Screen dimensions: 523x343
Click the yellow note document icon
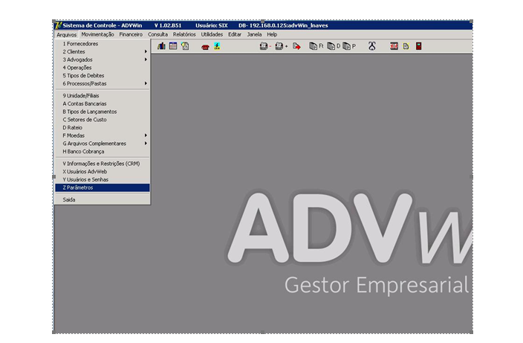[406, 46]
